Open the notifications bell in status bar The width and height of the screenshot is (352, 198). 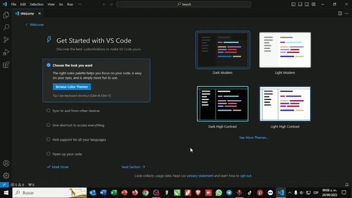click(x=346, y=185)
